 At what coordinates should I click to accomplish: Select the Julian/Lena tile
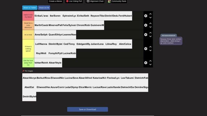pos(97,44)
